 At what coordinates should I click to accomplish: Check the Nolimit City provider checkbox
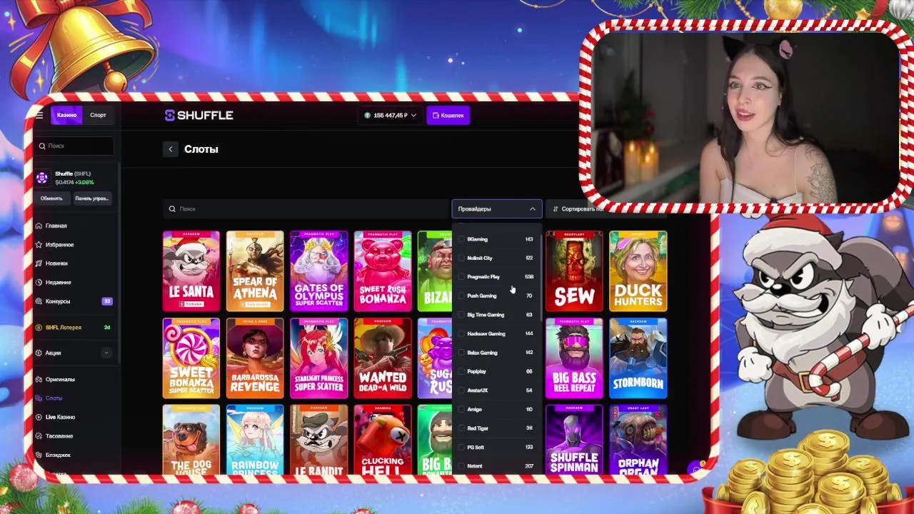point(461,258)
